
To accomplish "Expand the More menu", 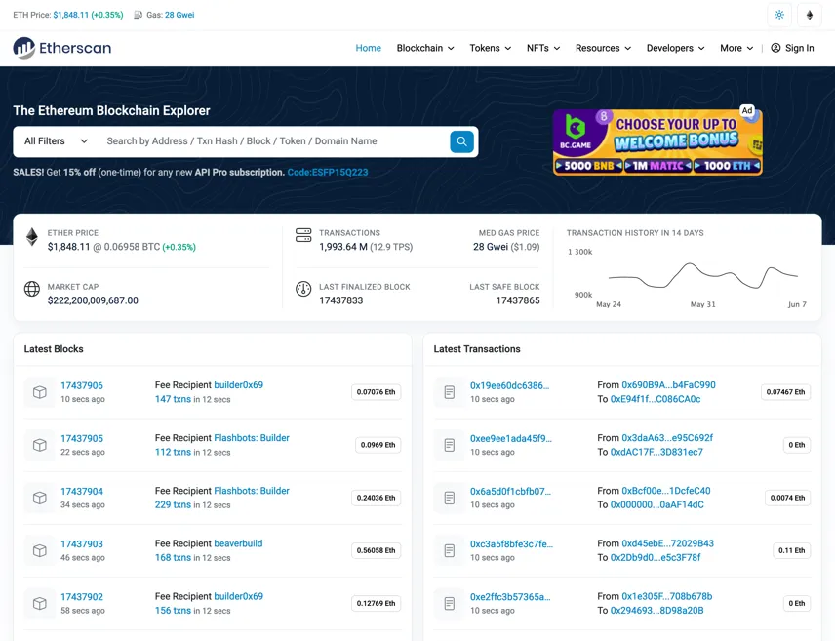I will point(736,48).
